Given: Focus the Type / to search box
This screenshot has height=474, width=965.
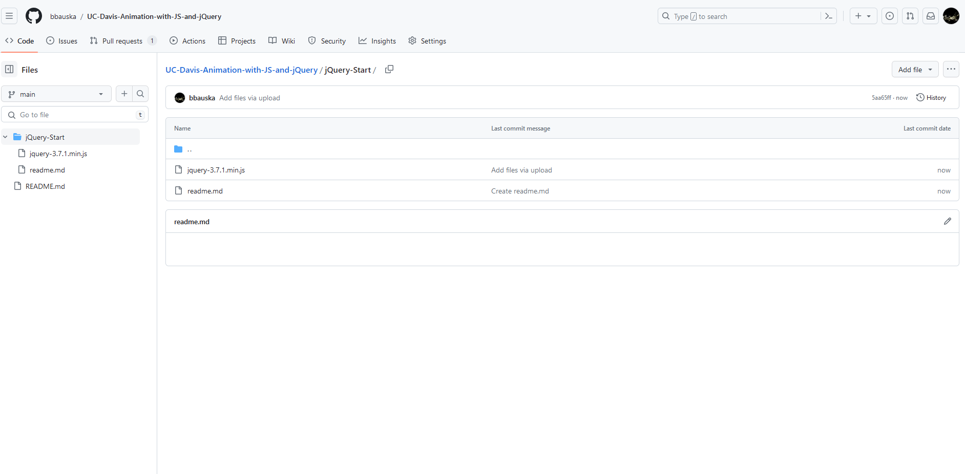Looking at the screenshot, I should coord(740,16).
